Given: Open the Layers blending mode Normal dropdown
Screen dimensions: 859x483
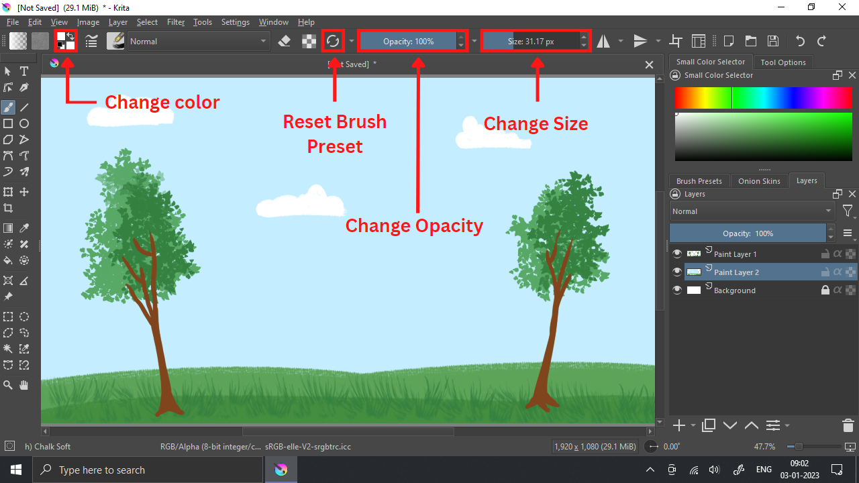Looking at the screenshot, I should (752, 211).
